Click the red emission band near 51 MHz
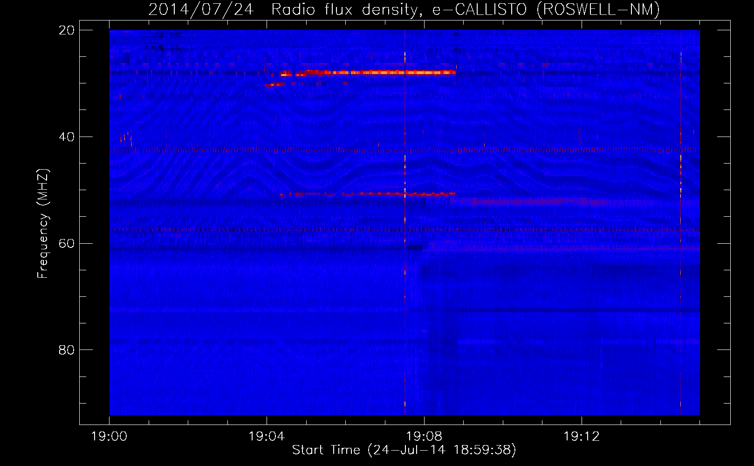This screenshot has height=466, width=754. (368, 194)
